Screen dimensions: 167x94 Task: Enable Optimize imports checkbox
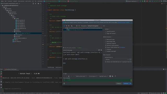pyautogui.click(x=106, y=43)
